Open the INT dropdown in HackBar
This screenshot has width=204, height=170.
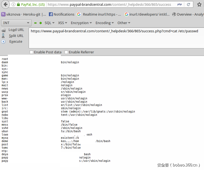pyautogui.click(x=16, y=23)
